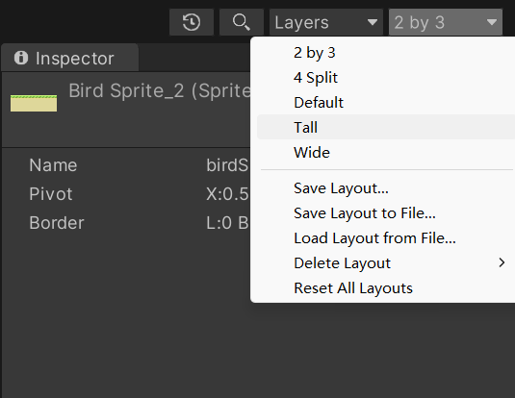The width and height of the screenshot is (515, 398).
Task: Collapse the 2 by 3 layout dropdown
Action: [446, 22]
